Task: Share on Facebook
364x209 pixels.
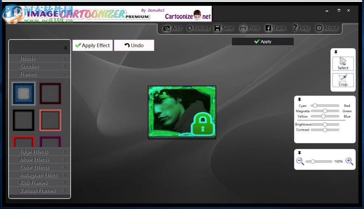Action: 275,28
